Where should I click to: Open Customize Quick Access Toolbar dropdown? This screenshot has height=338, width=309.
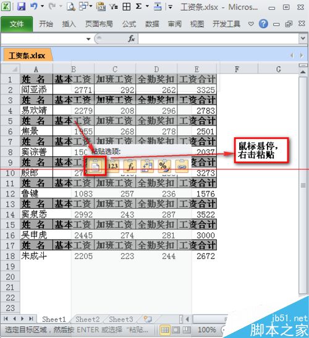click(171, 7)
